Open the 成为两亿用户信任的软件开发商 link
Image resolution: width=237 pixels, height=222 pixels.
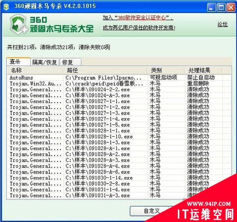[x=139, y=28]
